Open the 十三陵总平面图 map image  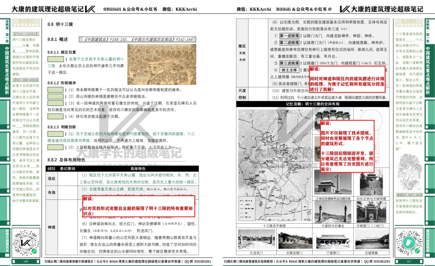point(275,165)
